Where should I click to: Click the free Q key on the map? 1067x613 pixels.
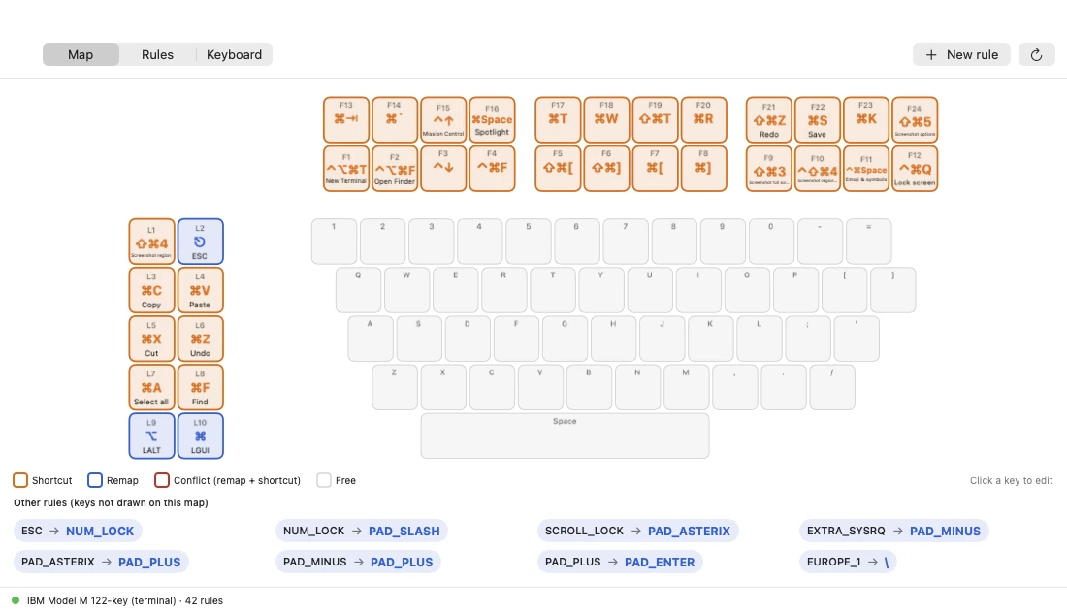tap(358, 290)
